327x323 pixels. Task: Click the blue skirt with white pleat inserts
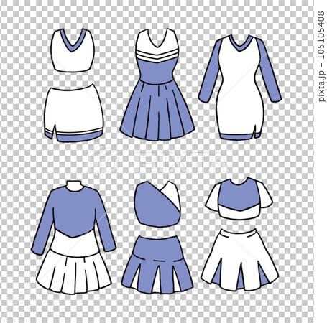pos(157,265)
